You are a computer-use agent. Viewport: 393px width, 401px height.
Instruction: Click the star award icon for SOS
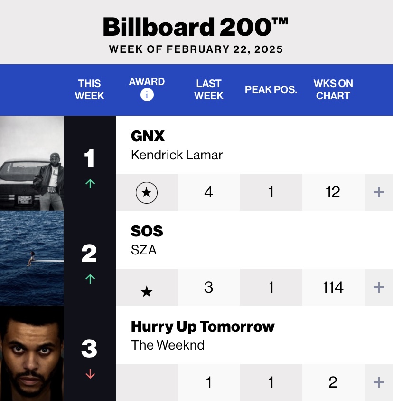(x=147, y=292)
